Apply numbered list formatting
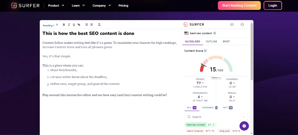Viewport: 298px width, 135px height. (x=86, y=25)
